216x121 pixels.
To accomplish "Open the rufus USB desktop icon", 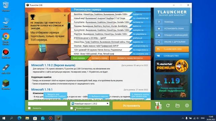I will [x=6, y=69].
